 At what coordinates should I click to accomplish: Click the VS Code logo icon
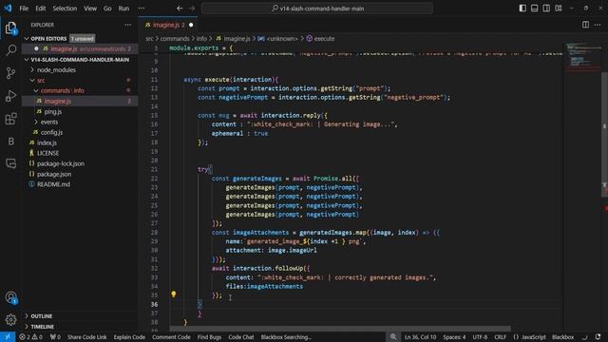(x=8, y=8)
